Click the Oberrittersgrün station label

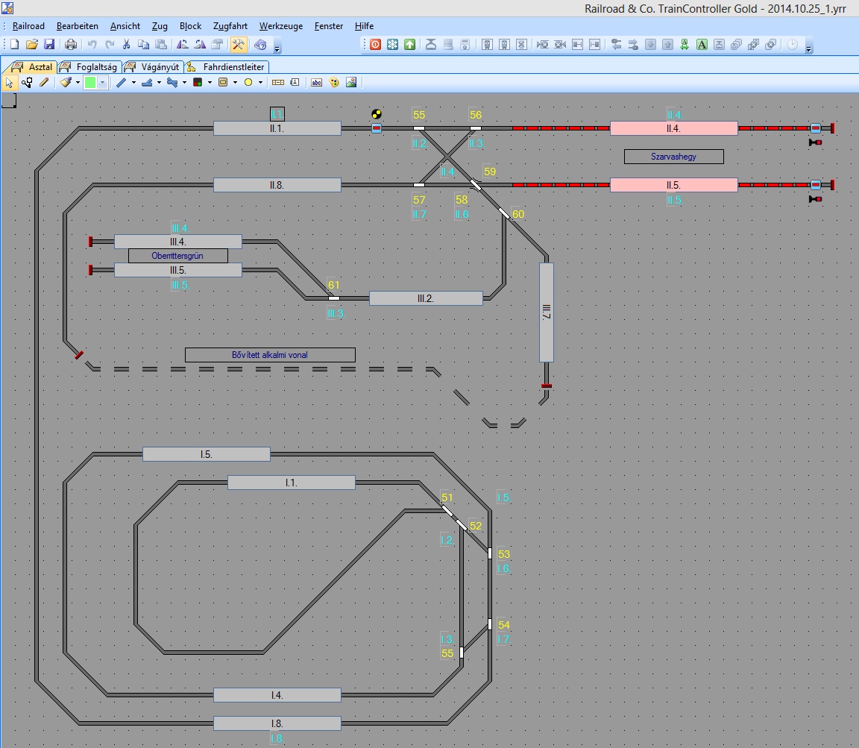click(177, 256)
